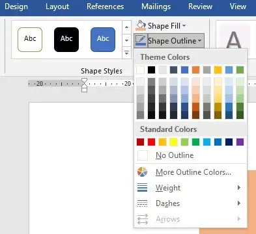
Task: Open the View tab
Action: pos(238,6)
